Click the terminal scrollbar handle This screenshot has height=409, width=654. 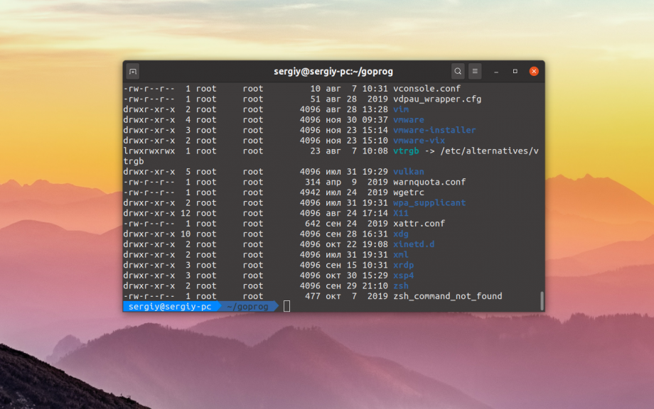coord(542,300)
